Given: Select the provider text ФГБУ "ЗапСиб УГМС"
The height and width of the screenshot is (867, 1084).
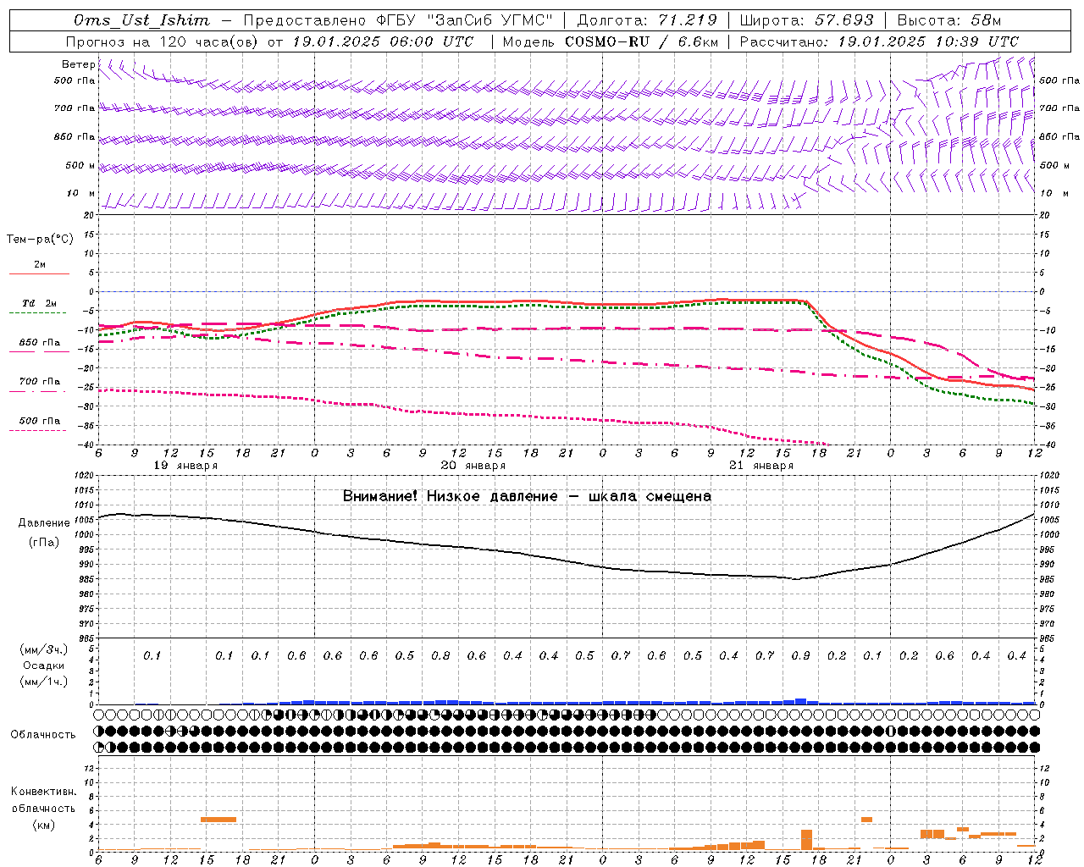Looking at the screenshot, I should click(464, 20).
